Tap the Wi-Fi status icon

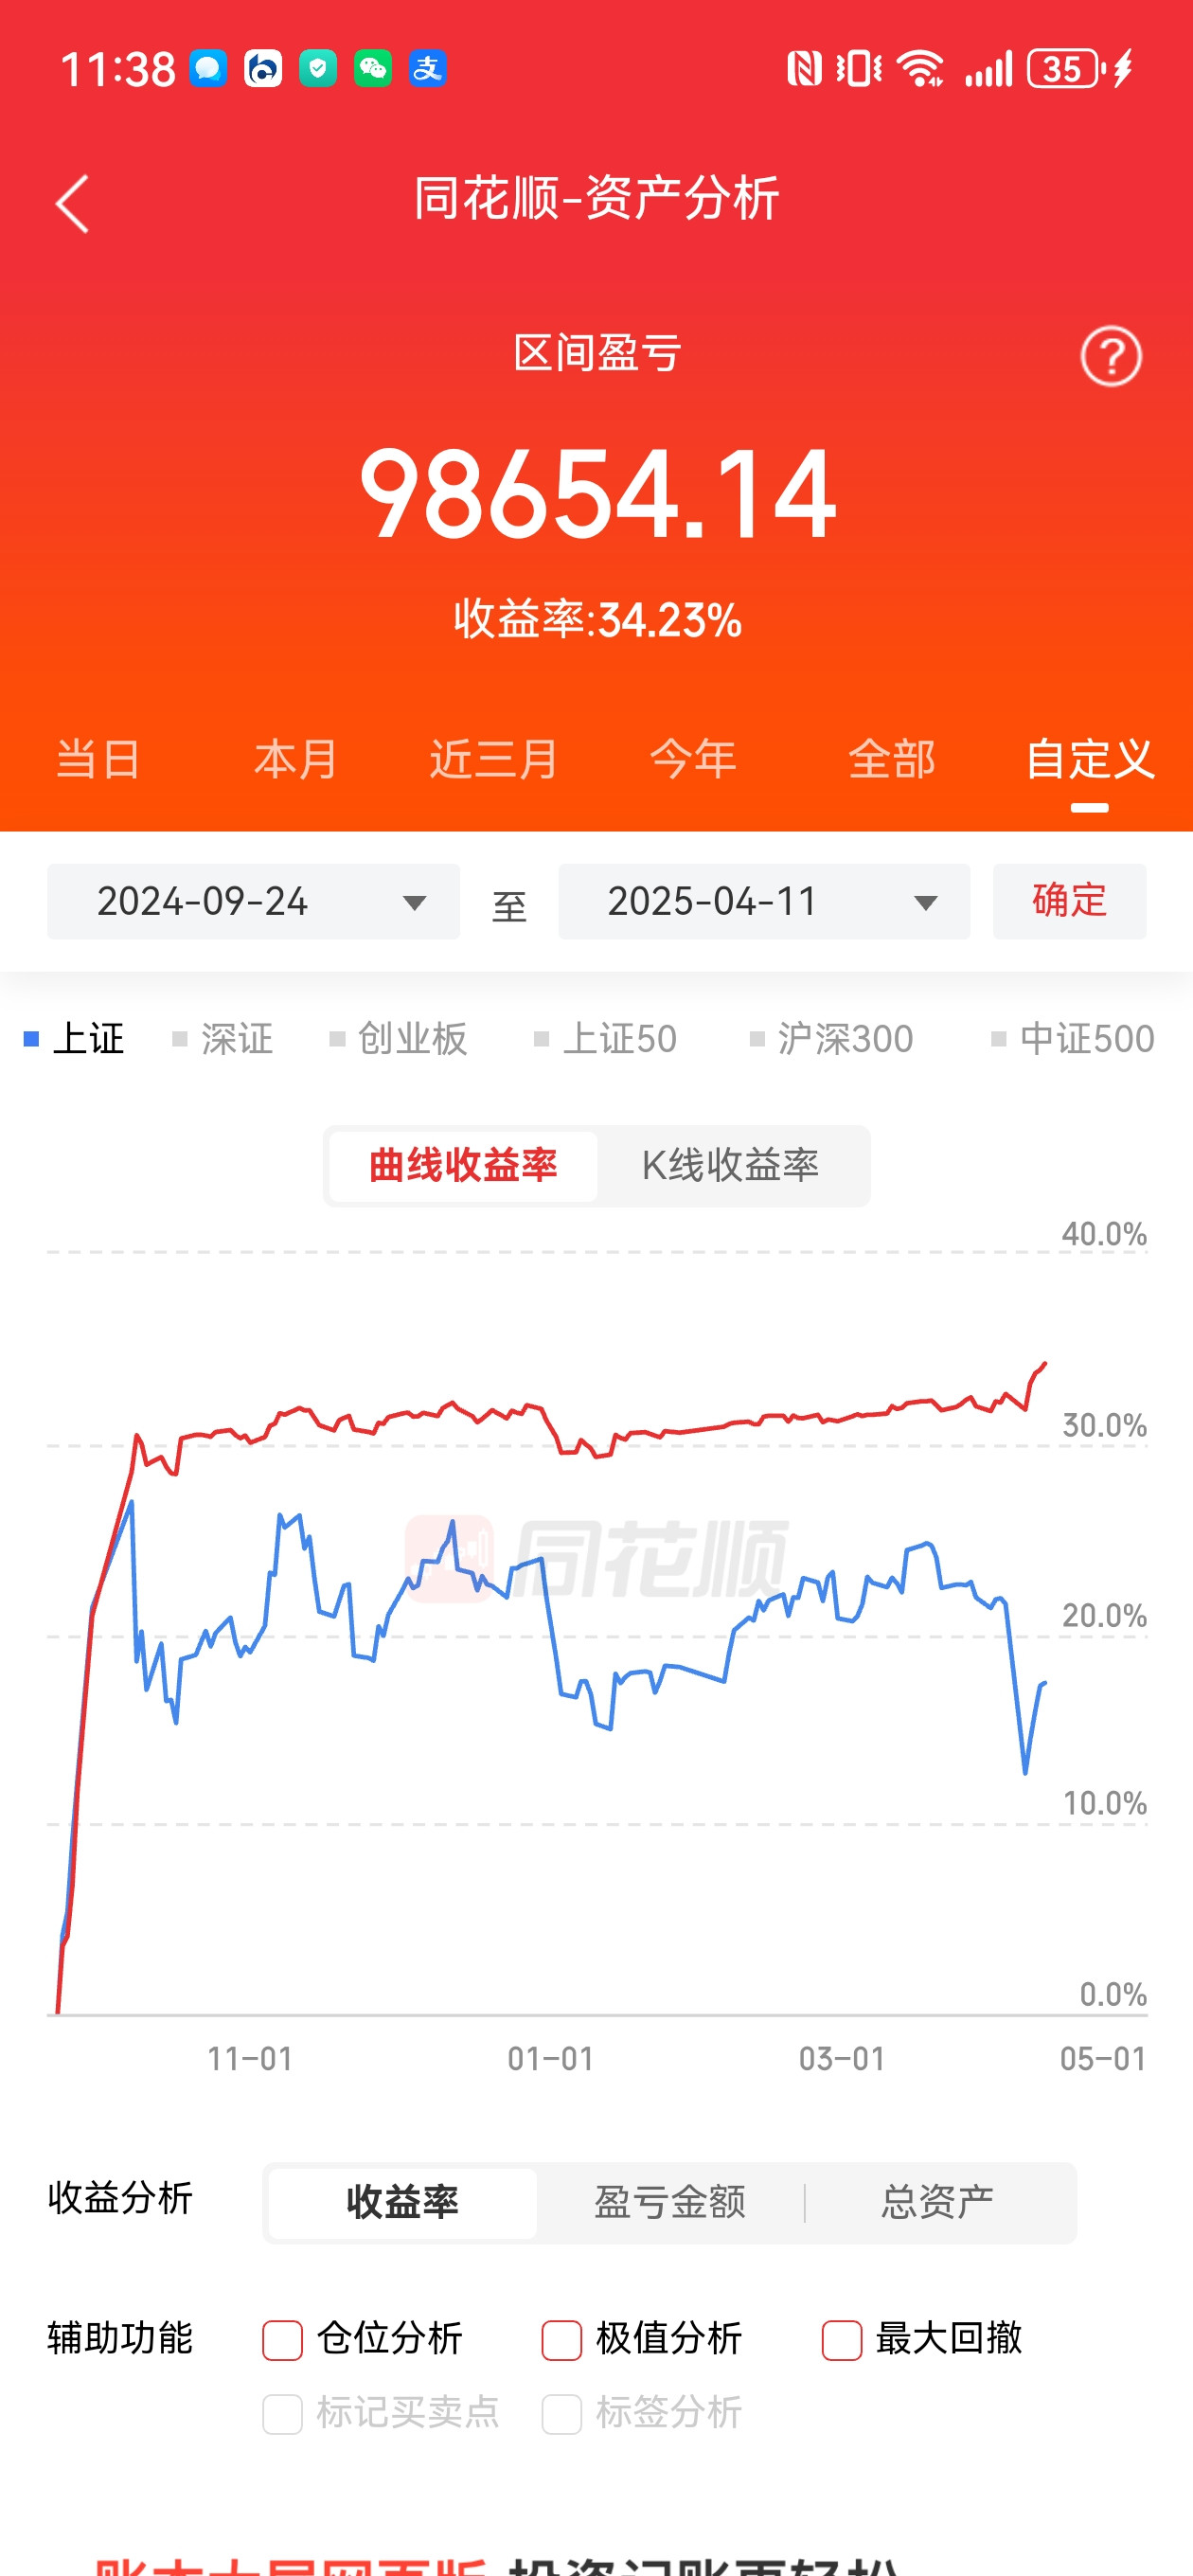tap(920, 69)
